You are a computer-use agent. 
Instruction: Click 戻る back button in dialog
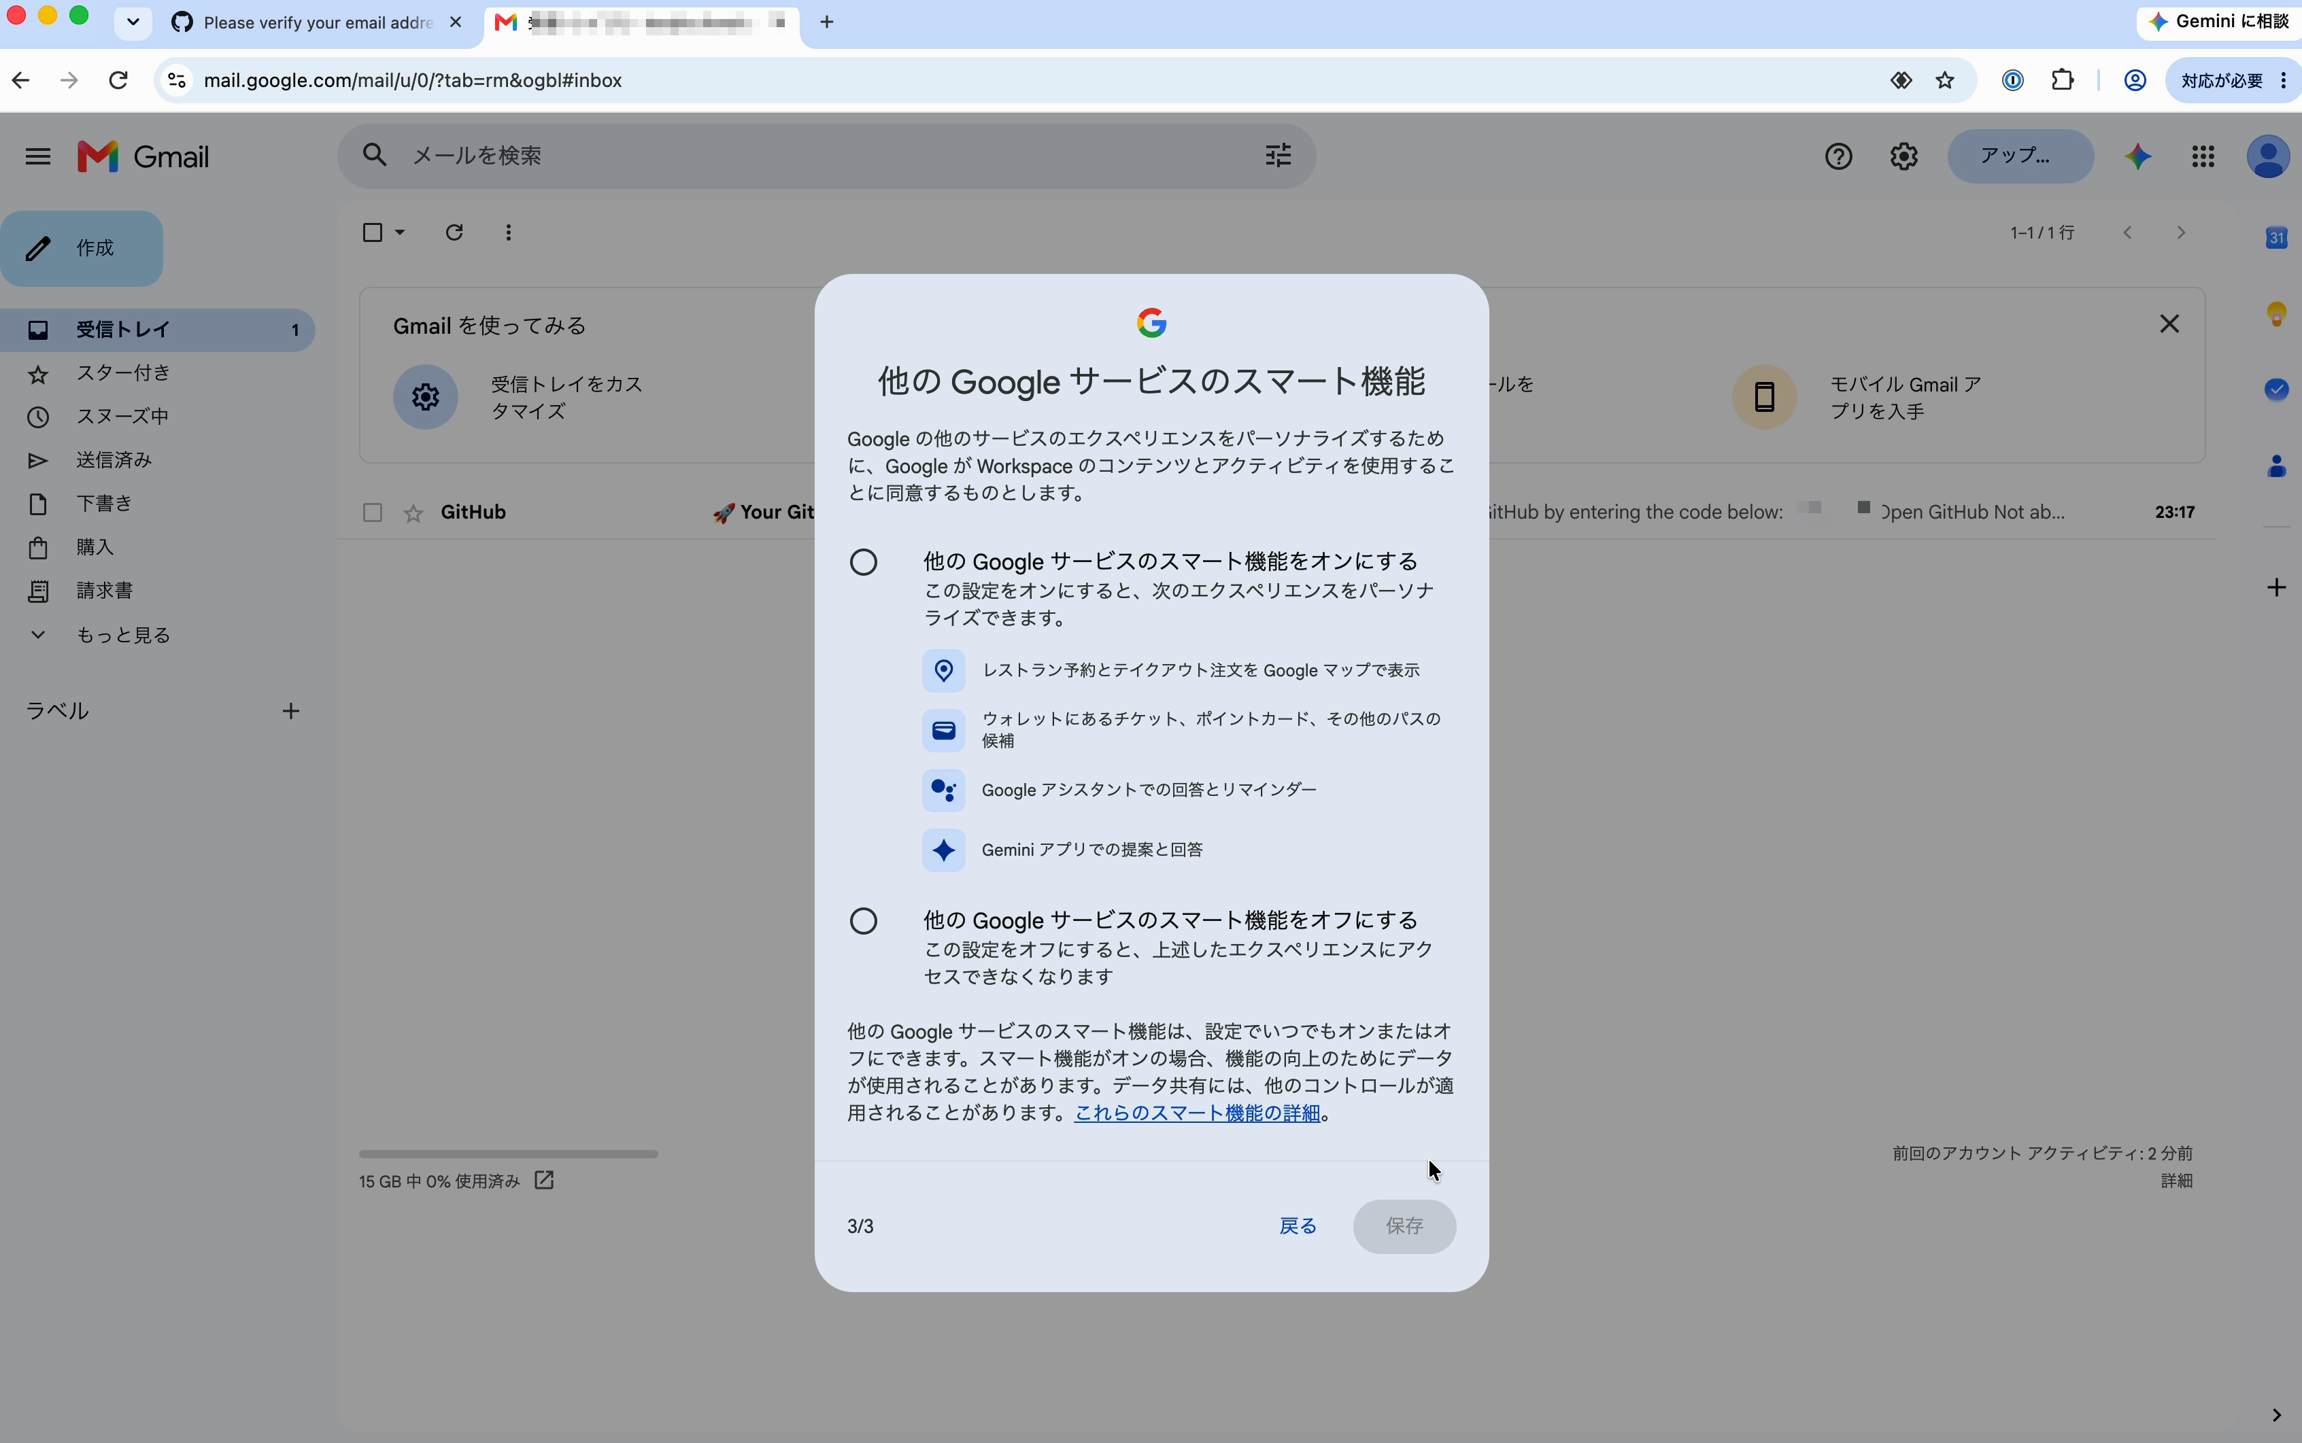[1298, 1226]
